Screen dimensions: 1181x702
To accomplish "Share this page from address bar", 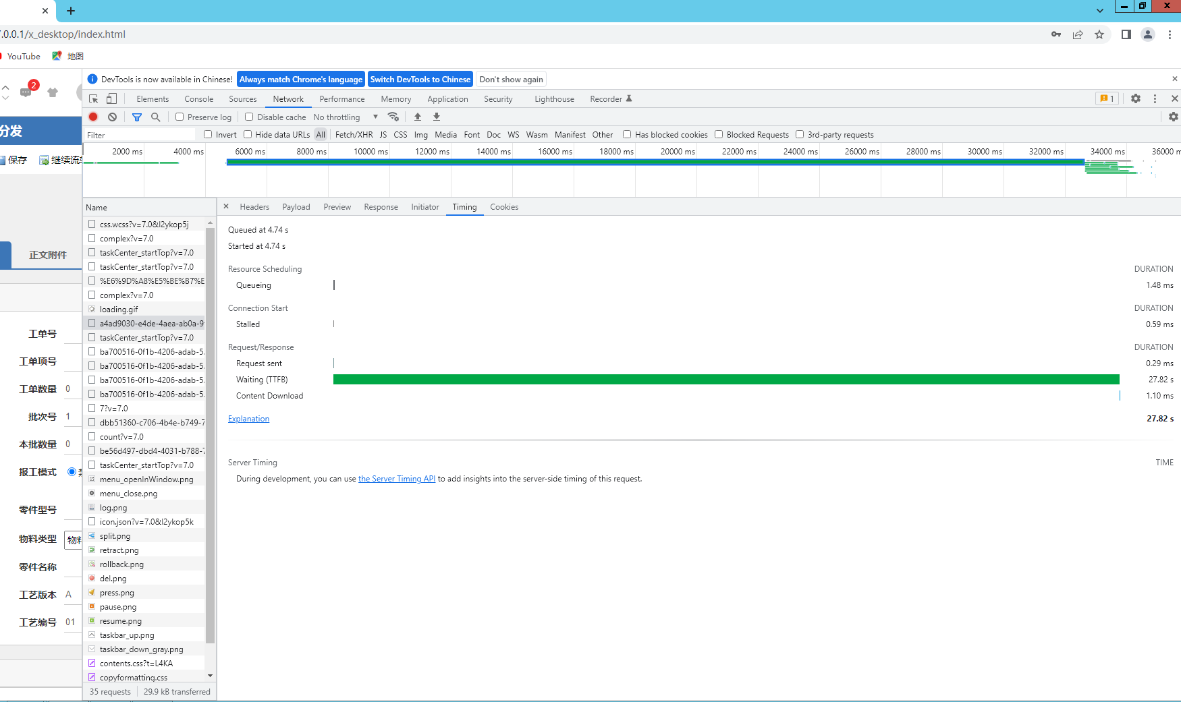I will (1078, 34).
